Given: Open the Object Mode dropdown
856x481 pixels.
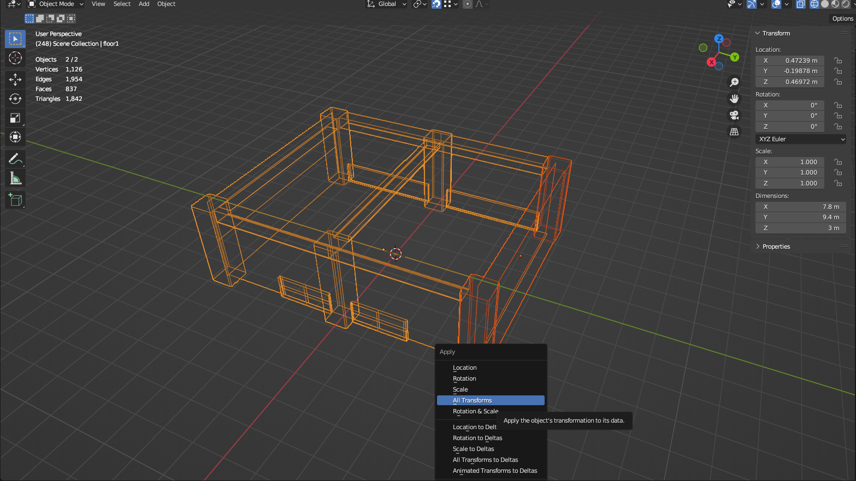Looking at the screenshot, I should pyautogui.click(x=55, y=4).
